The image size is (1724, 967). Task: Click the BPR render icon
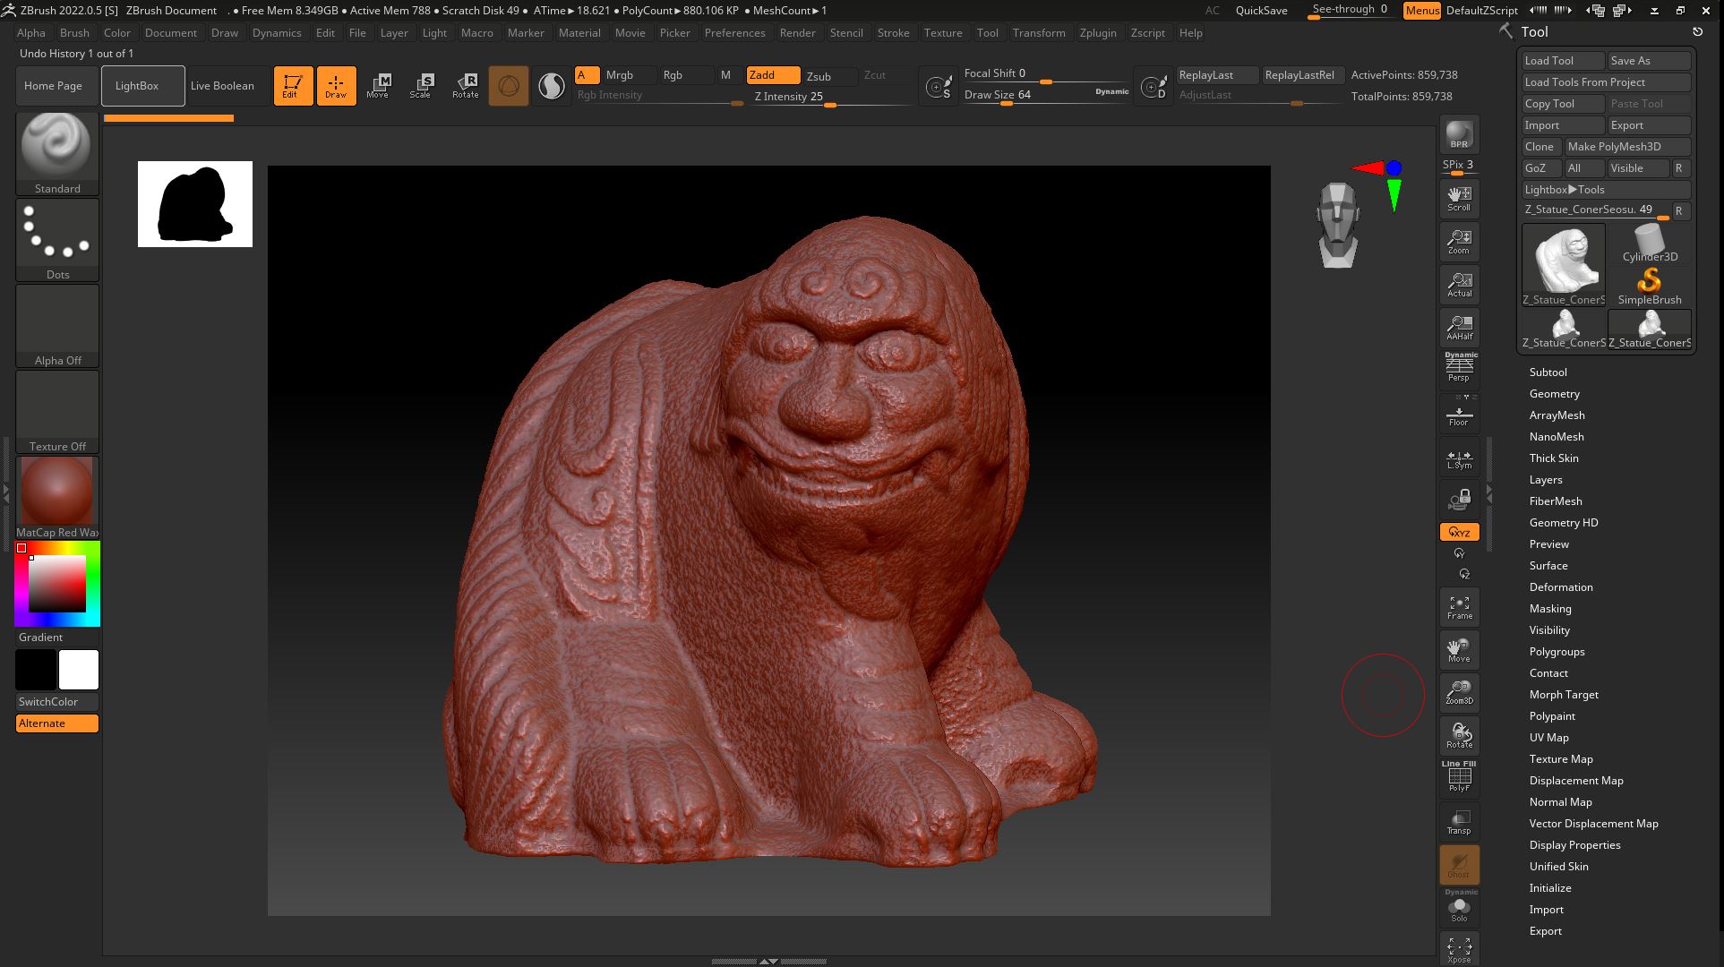click(x=1459, y=134)
